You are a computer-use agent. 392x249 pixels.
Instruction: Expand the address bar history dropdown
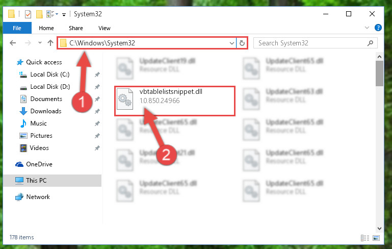click(232, 43)
